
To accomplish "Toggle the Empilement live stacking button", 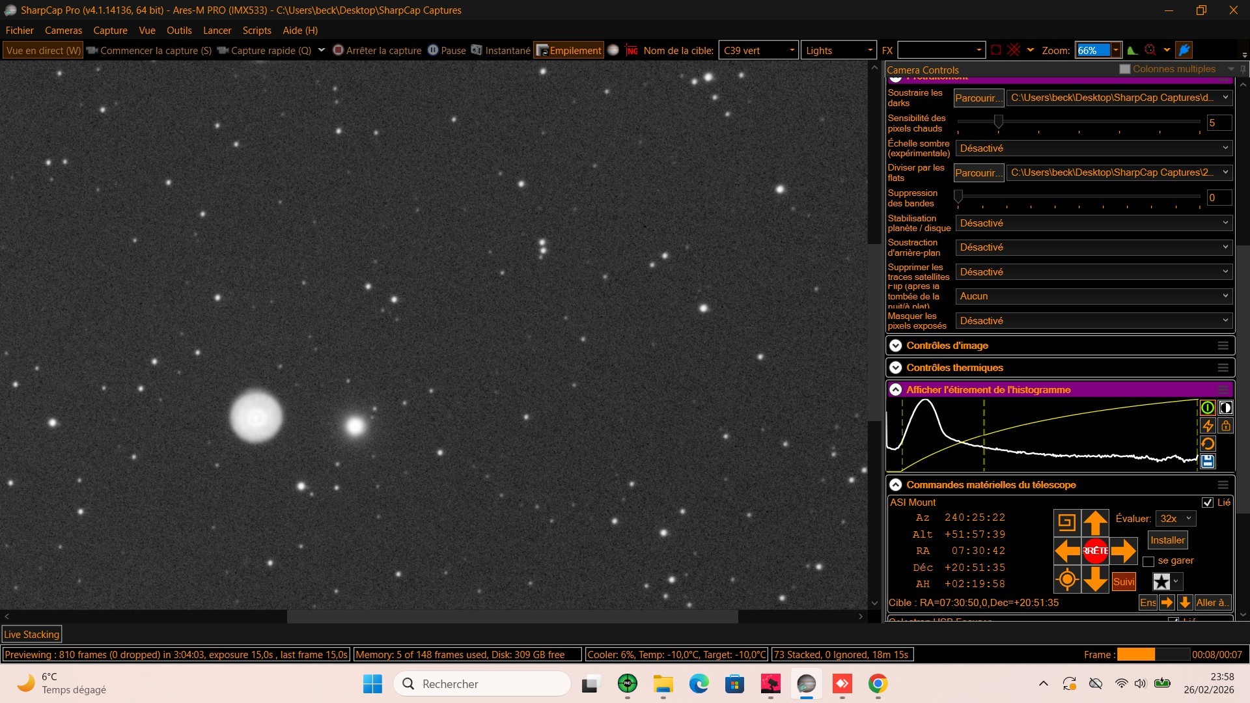I will [569, 50].
